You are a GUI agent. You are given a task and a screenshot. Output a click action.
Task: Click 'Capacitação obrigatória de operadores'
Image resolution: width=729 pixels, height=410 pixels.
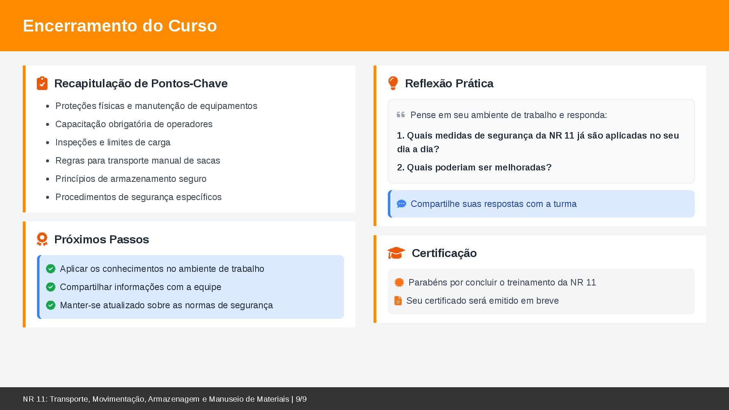[x=134, y=124]
